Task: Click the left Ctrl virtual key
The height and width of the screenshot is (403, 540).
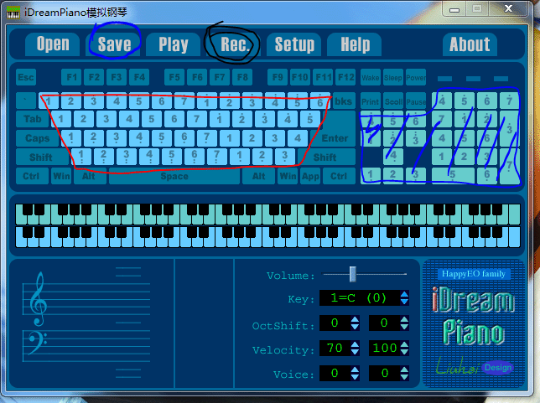Action: [31, 176]
